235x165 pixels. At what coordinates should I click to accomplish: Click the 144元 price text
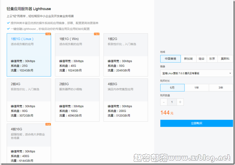coord(167,113)
